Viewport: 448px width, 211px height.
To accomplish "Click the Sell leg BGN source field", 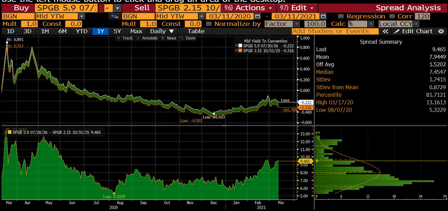I will point(138,16).
